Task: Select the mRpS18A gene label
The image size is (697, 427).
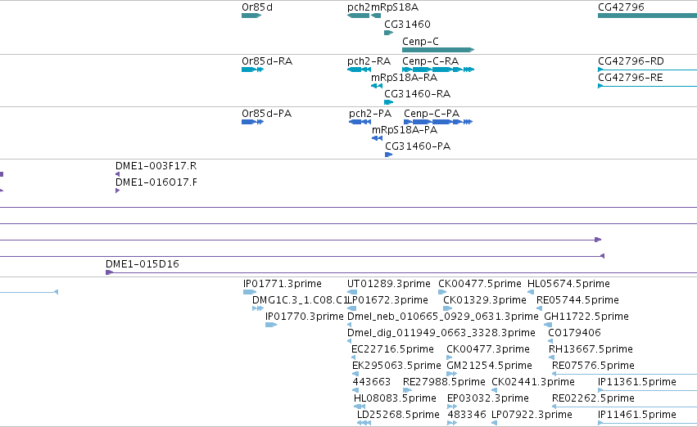Action: [395, 7]
